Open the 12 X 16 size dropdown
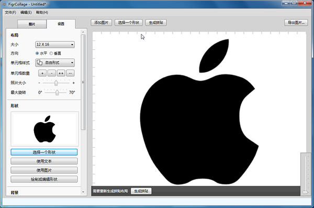 click(x=55, y=45)
